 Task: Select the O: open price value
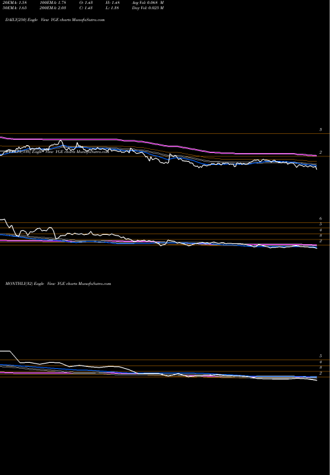pos(86,3)
